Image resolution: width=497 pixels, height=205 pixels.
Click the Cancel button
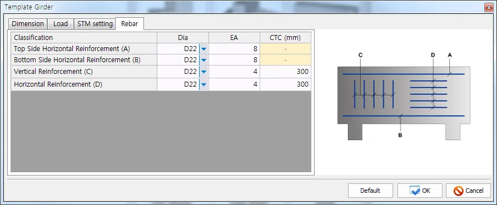pos(468,191)
